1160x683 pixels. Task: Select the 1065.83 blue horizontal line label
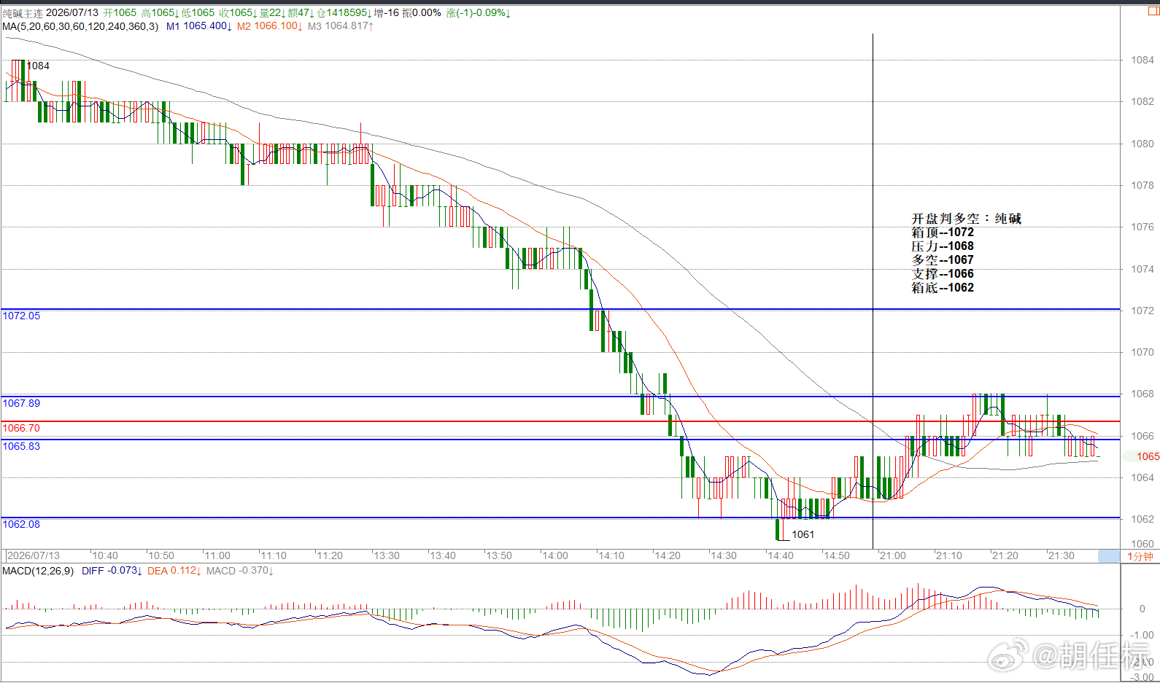tap(21, 446)
